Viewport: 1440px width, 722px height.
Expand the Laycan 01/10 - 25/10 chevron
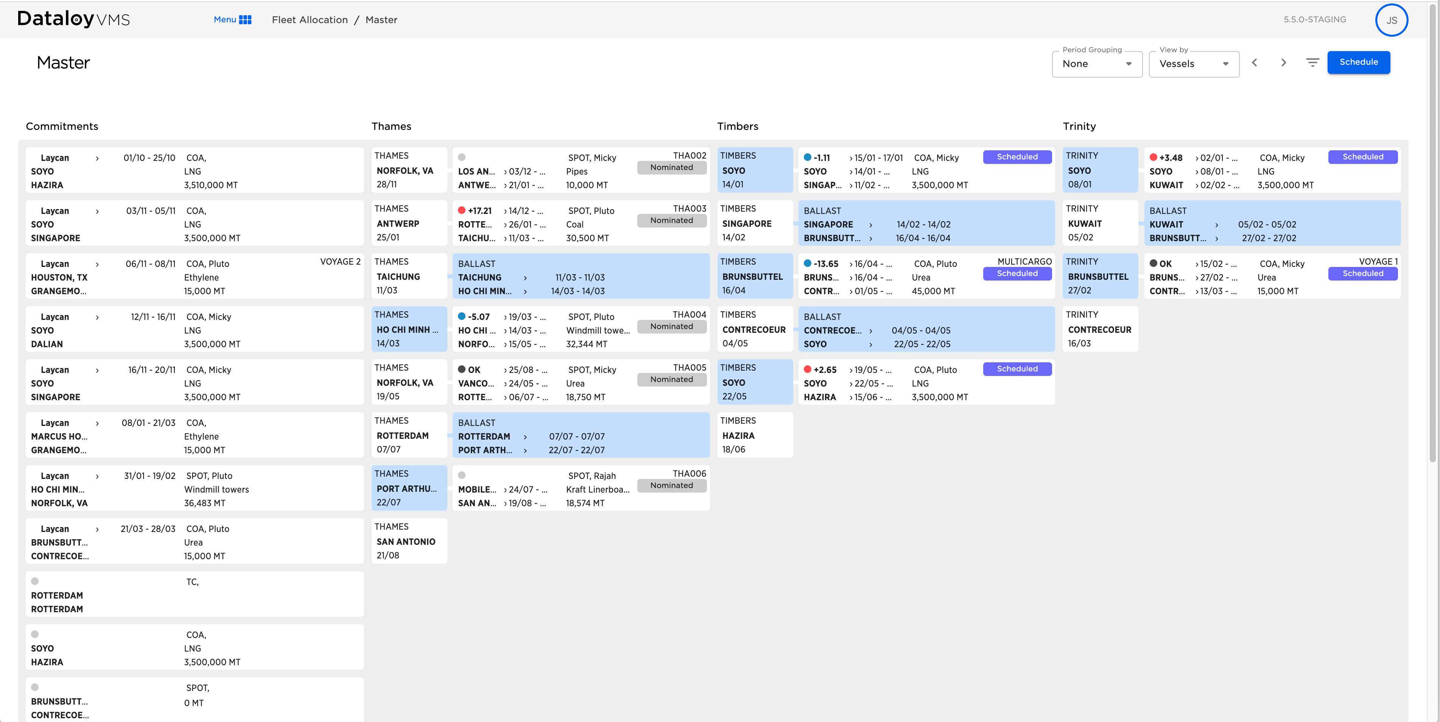pyautogui.click(x=97, y=158)
